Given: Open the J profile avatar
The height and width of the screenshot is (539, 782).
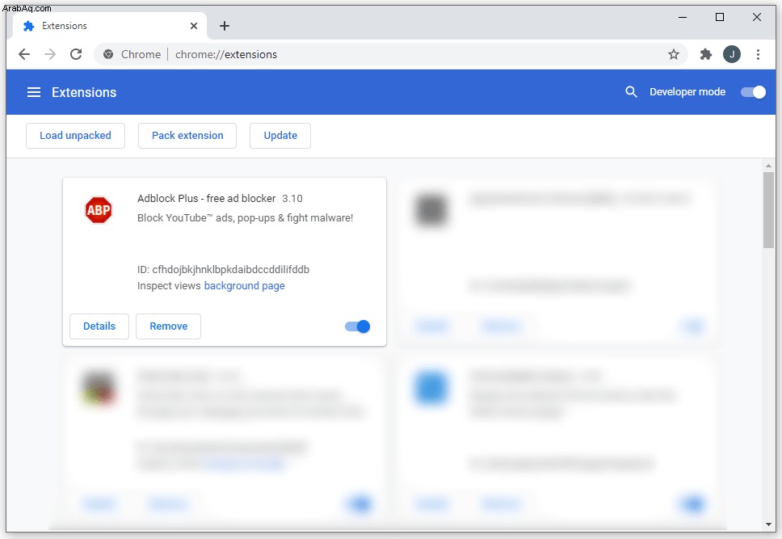Looking at the screenshot, I should [732, 54].
